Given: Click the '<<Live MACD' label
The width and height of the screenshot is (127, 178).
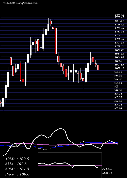Looking at the screenshot, I should pos(107,171).
